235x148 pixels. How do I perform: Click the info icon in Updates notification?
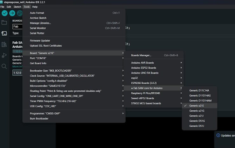pyautogui.click(x=218, y=135)
